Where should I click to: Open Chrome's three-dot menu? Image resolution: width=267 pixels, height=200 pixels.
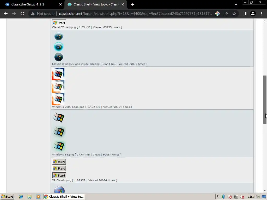[261, 14]
